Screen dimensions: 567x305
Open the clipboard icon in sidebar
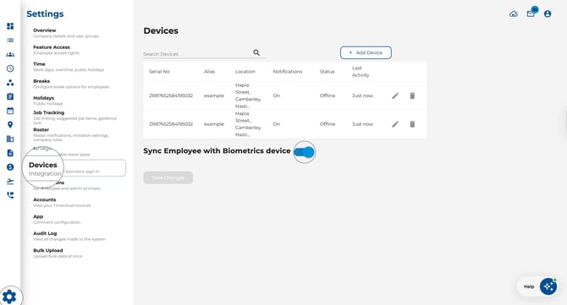(x=10, y=96)
